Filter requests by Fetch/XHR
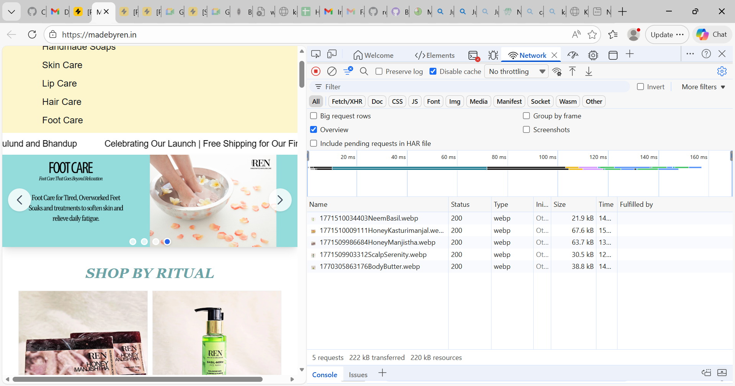The height and width of the screenshot is (386, 735). (x=347, y=101)
